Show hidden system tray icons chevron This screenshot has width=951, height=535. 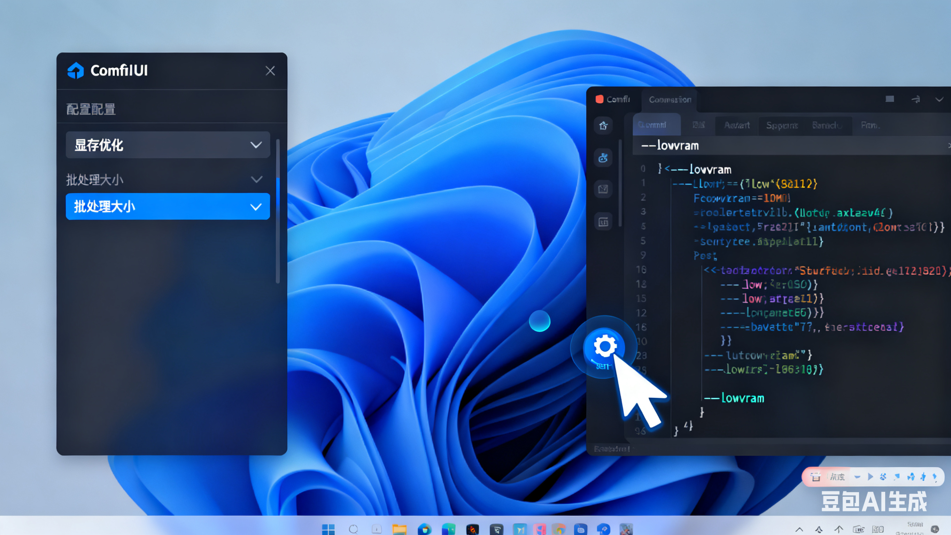pyautogui.click(x=799, y=529)
